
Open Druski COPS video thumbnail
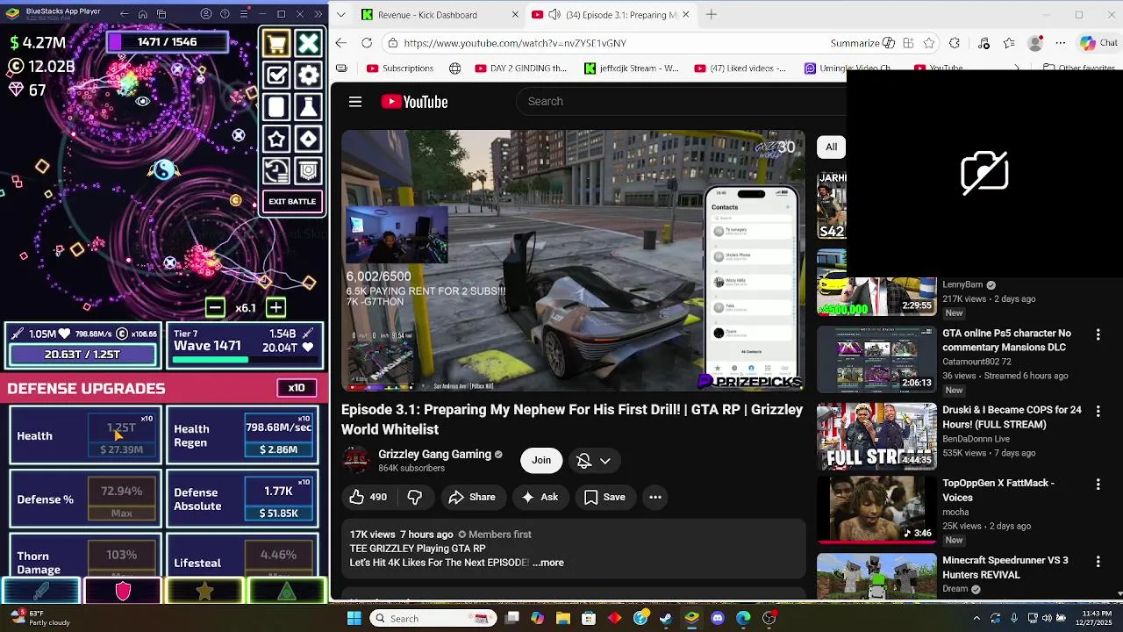point(876,436)
